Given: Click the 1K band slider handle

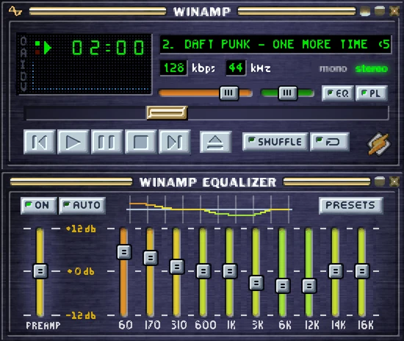Looking at the screenshot, I should (x=230, y=271).
